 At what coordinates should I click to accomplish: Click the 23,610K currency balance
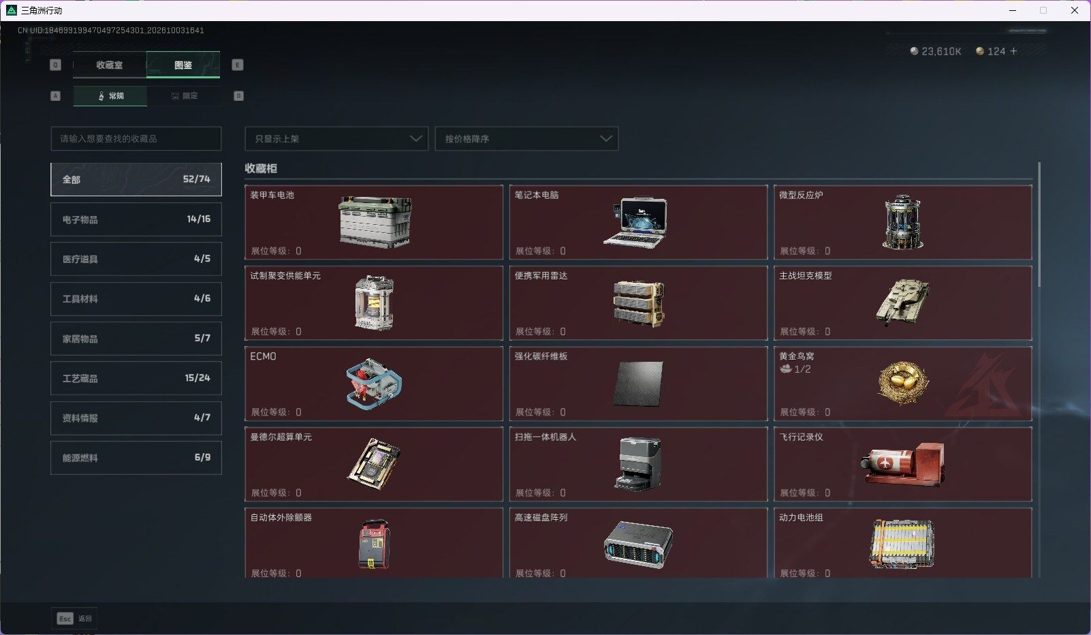936,52
